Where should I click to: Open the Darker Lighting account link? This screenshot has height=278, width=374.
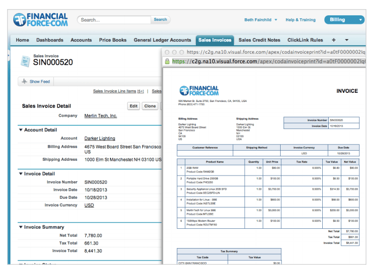coord(99,138)
